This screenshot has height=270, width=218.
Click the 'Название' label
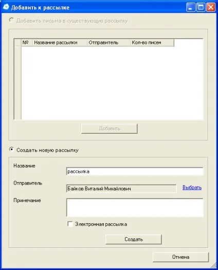(24, 166)
